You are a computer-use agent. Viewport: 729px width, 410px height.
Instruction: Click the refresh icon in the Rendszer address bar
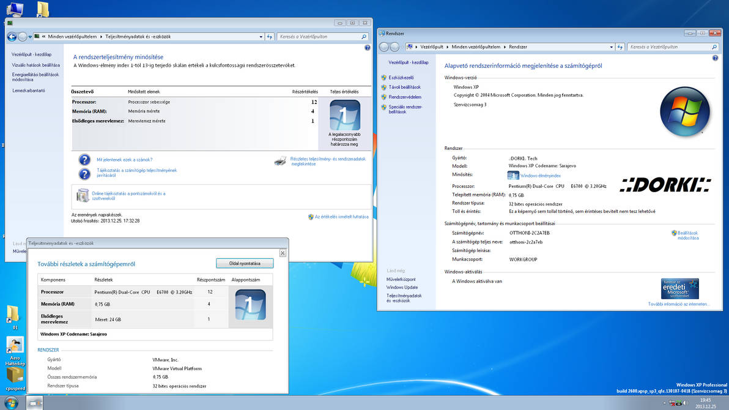point(620,47)
